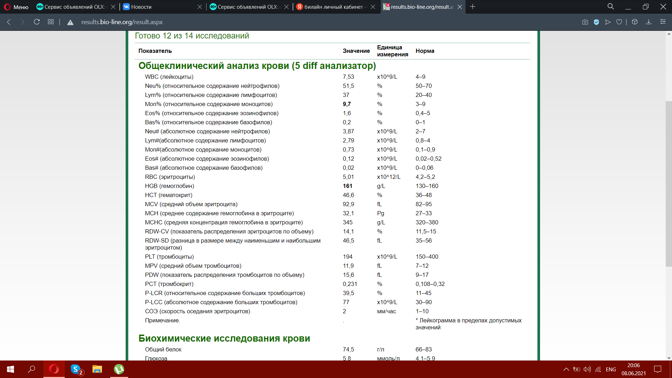This screenshot has height=378, width=672.
Task: Click the My Flow send icon
Action: (x=608, y=22)
